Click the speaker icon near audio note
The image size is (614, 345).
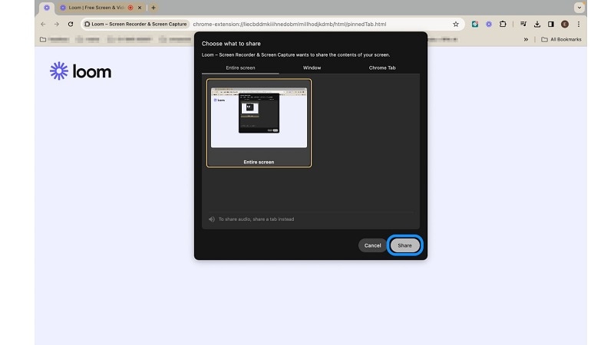coord(212,219)
